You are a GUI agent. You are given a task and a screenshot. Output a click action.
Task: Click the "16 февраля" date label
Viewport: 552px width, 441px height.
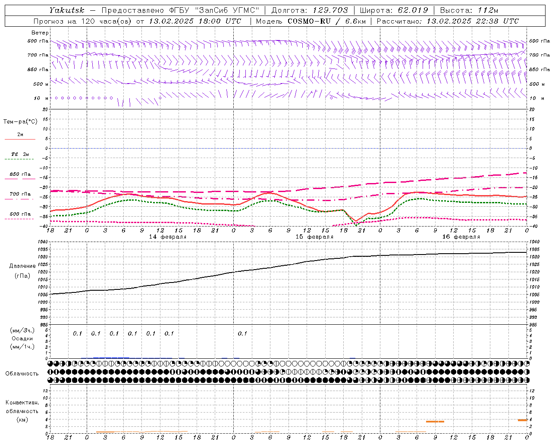tap(461, 237)
